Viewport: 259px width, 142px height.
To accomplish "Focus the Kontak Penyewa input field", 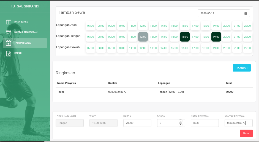I will (x=238, y=123).
